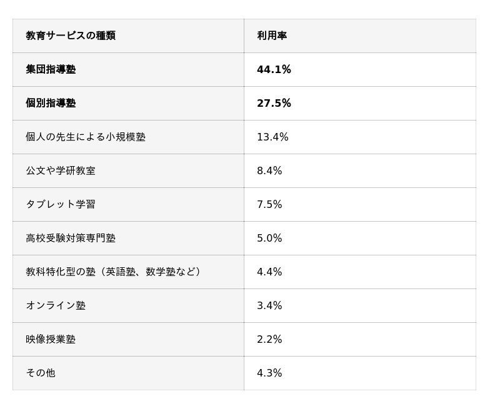Select the オンライン塾 cell
500x409 pixels.
point(56,305)
